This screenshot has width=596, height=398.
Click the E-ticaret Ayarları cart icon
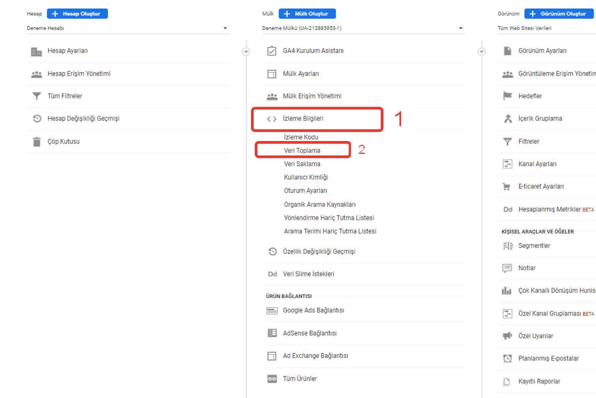pyautogui.click(x=507, y=187)
